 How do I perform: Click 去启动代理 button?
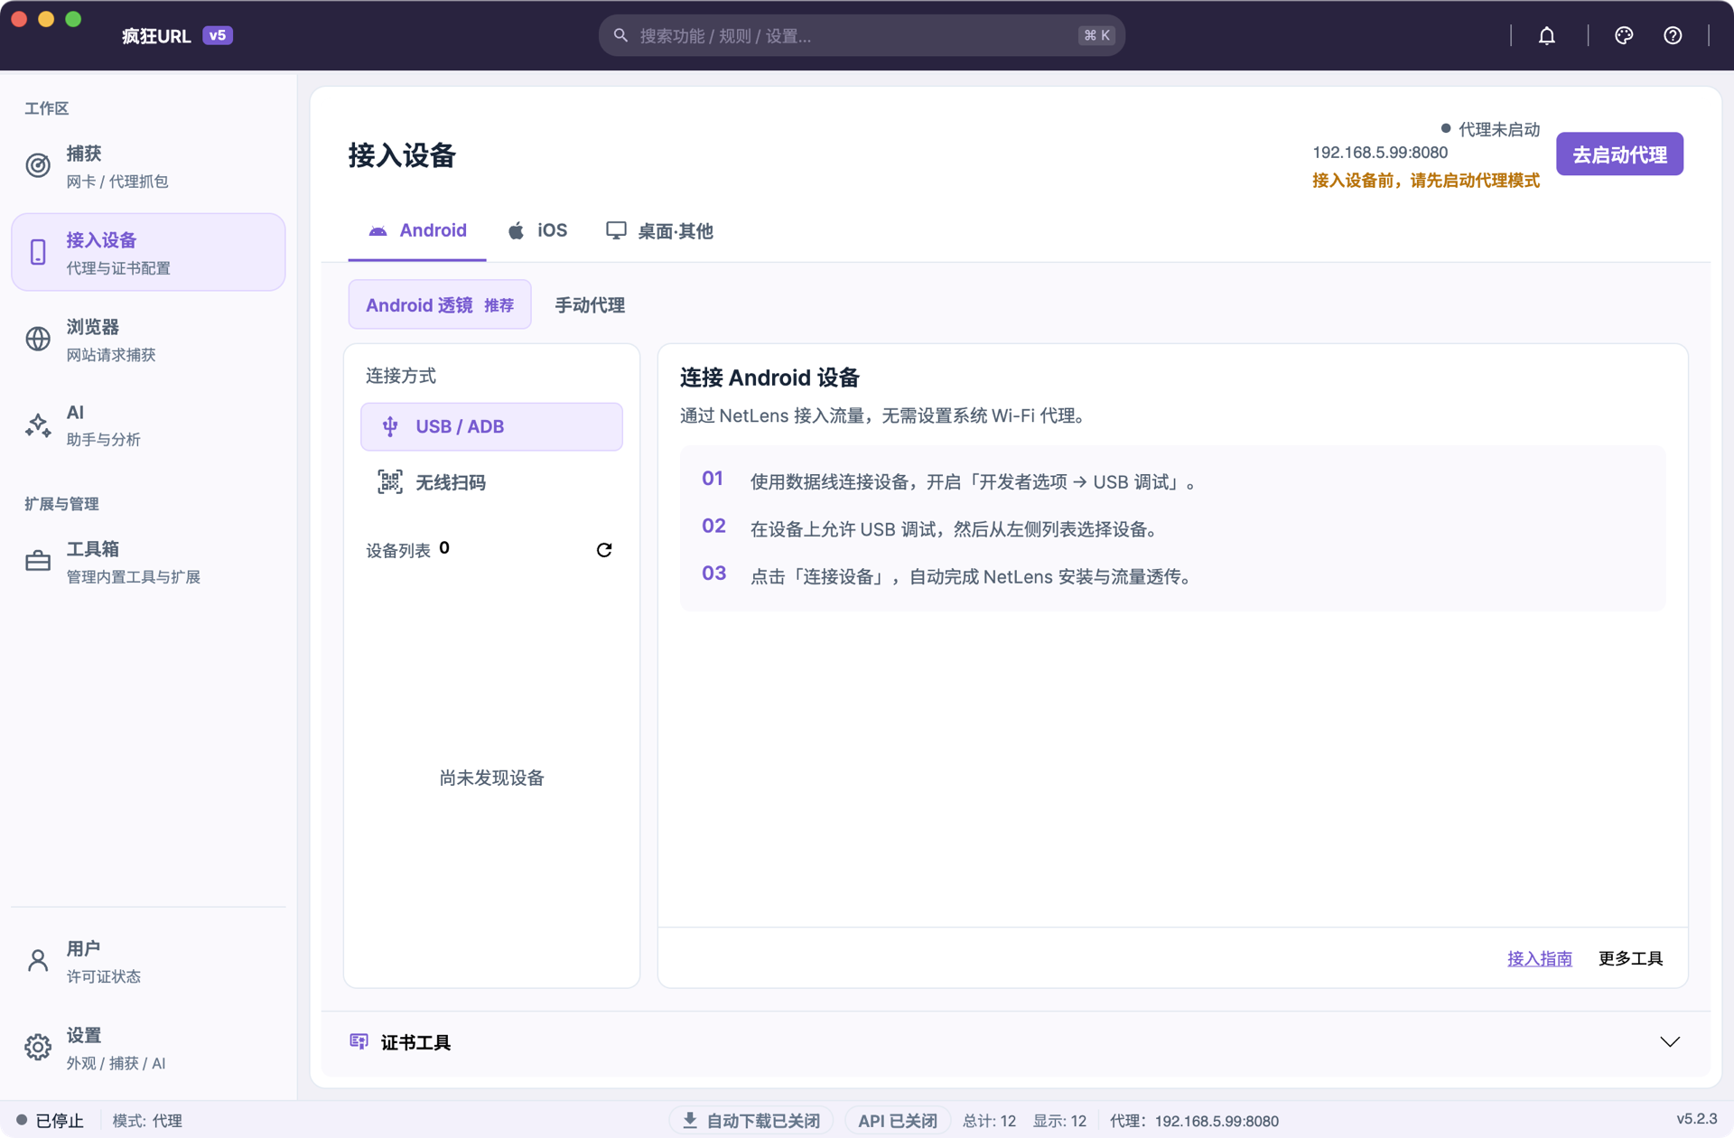(x=1619, y=154)
